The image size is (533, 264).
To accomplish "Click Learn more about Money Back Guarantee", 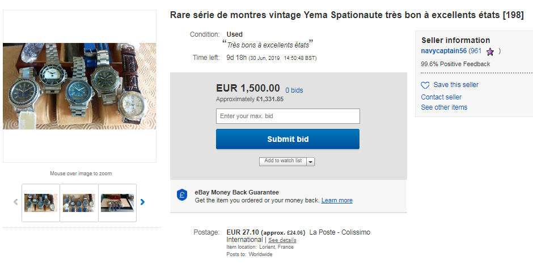I will pyautogui.click(x=337, y=201).
